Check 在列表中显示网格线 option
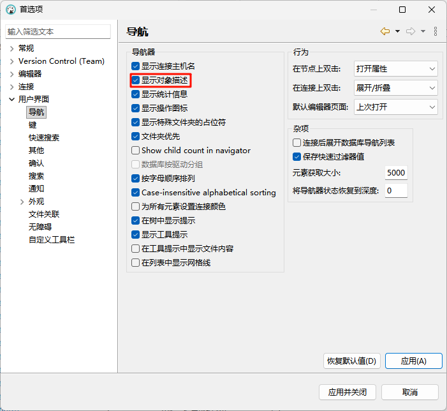This screenshot has width=447, height=411. click(x=135, y=263)
